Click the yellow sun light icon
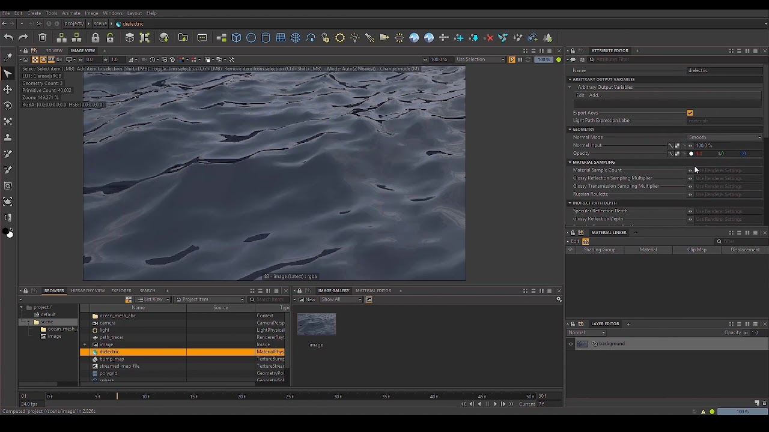The height and width of the screenshot is (432, 769). click(x=340, y=38)
